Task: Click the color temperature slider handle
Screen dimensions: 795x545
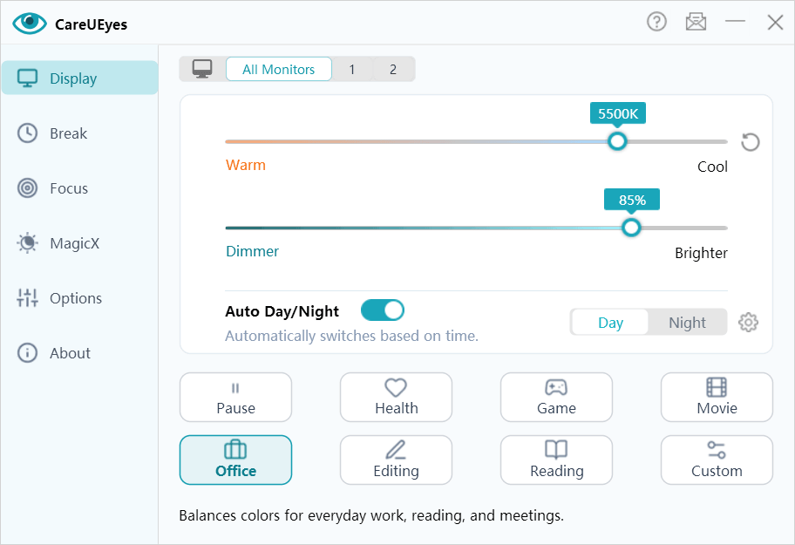Action: click(x=617, y=141)
